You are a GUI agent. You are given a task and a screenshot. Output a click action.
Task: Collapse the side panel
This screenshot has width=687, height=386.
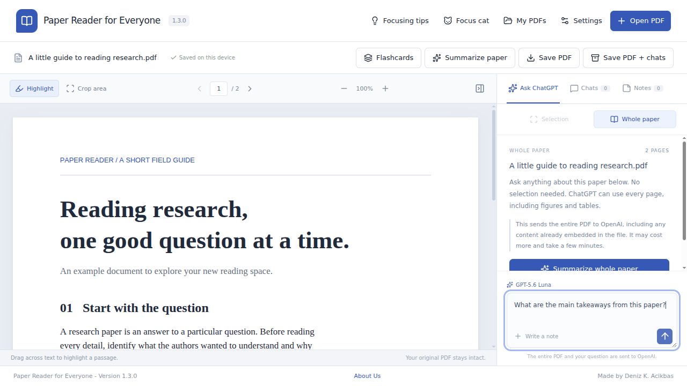point(480,88)
